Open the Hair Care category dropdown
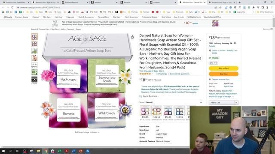Image resolution: width=275 pixels, height=154 pixels. [x=58, y=17]
